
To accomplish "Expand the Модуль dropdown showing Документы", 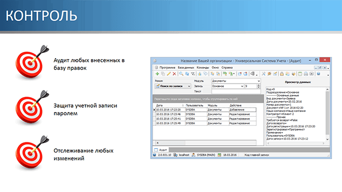I will (236, 81).
